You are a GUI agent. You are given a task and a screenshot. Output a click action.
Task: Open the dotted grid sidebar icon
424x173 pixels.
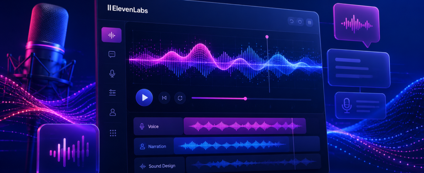(113, 133)
